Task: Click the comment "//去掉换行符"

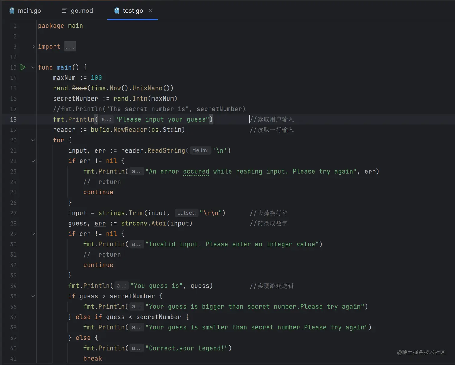Action: [269, 213]
